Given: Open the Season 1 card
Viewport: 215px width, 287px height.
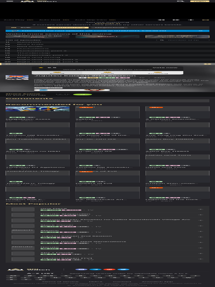Looking at the screenshot, I should click(x=107, y=36).
